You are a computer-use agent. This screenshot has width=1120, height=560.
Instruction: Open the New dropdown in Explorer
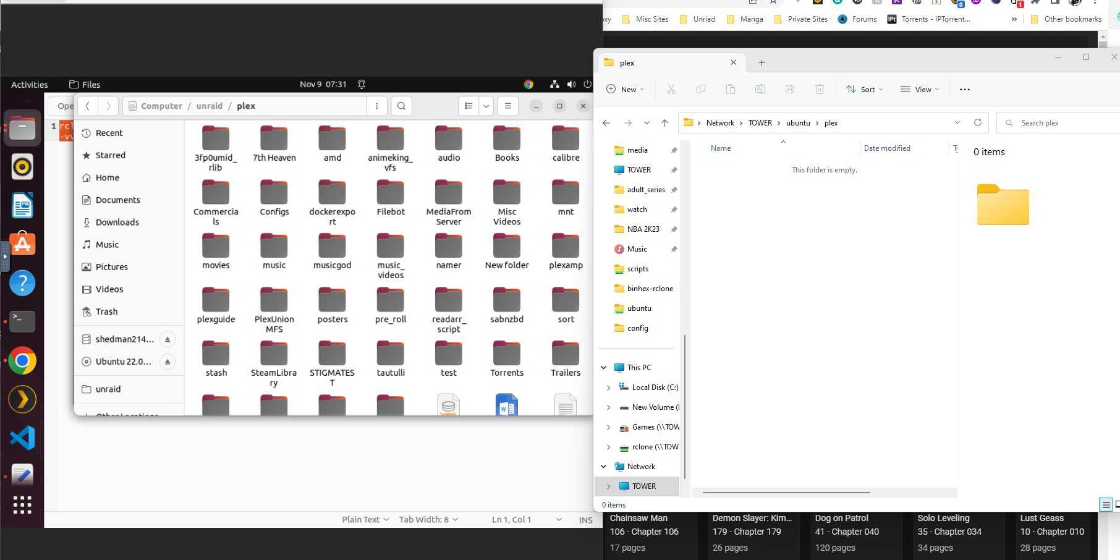pyautogui.click(x=626, y=89)
